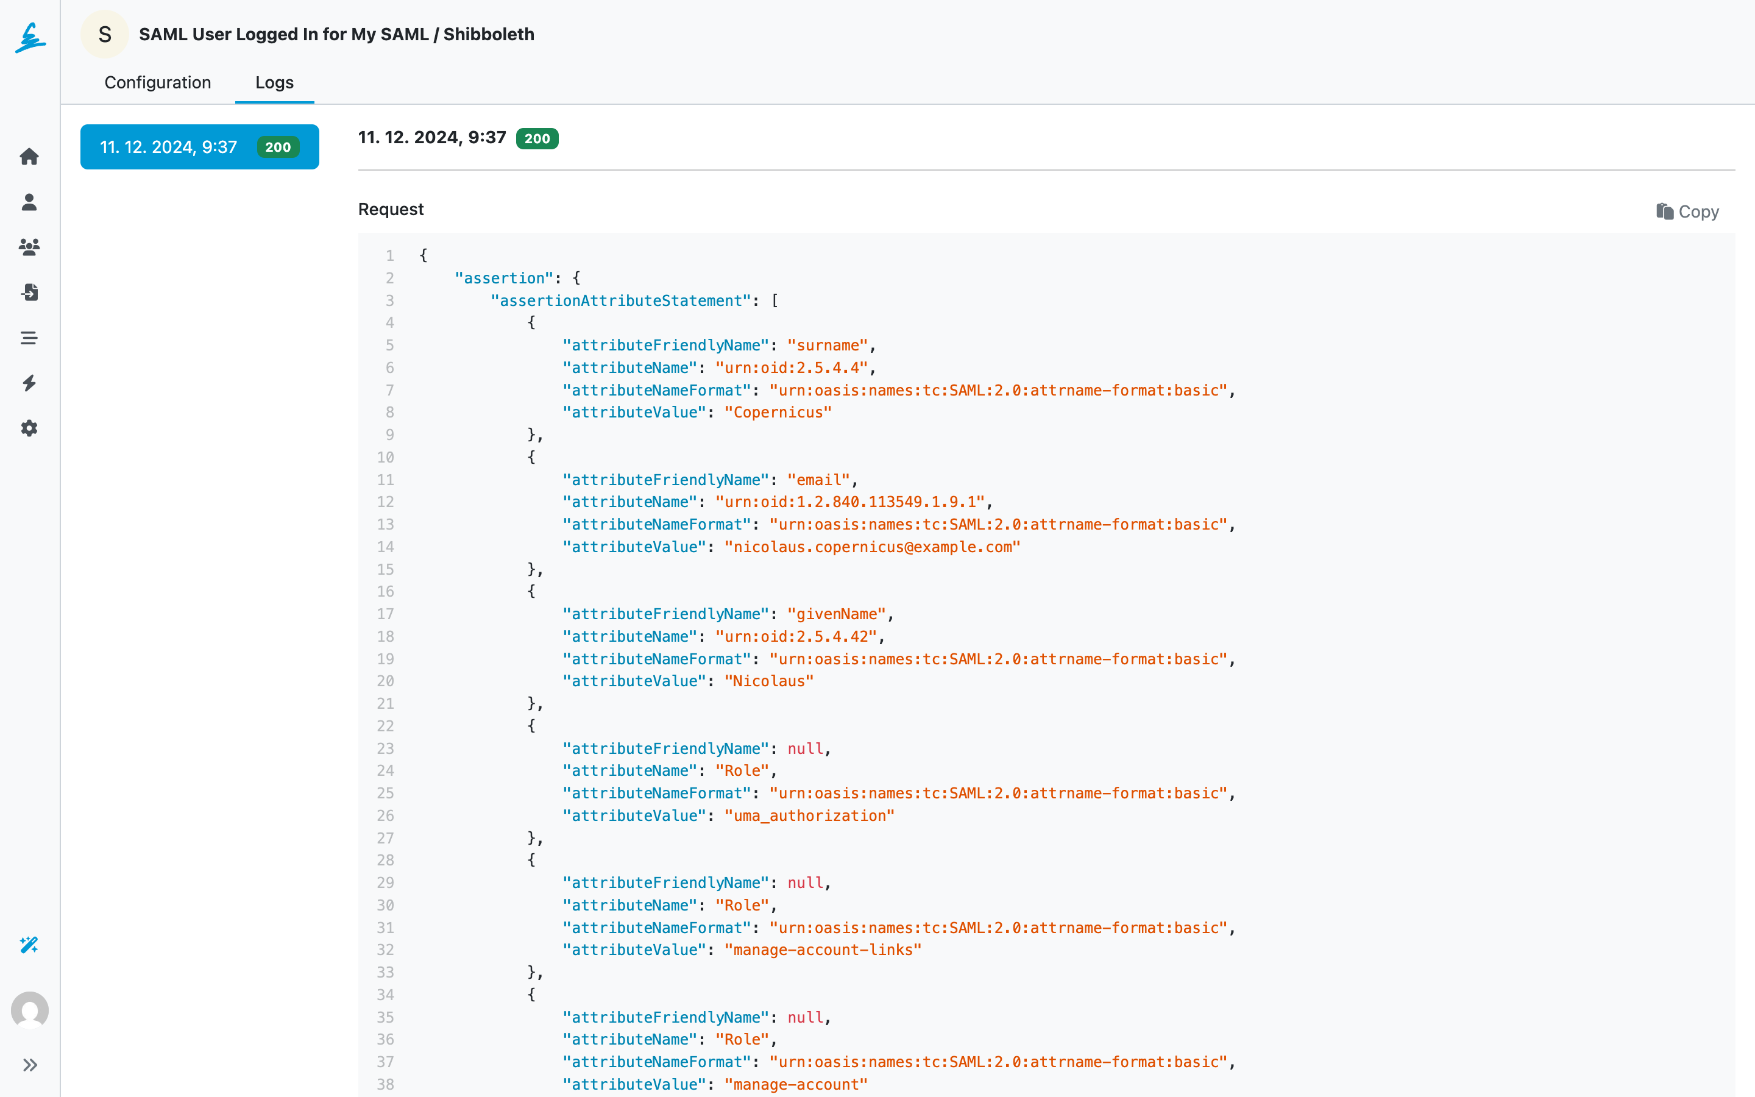The image size is (1755, 1097).
Task: Click the "givenName" value on line 17
Action: pos(837,614)
